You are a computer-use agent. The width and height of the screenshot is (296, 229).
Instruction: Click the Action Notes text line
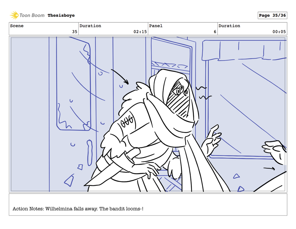[x=78, y=209]
